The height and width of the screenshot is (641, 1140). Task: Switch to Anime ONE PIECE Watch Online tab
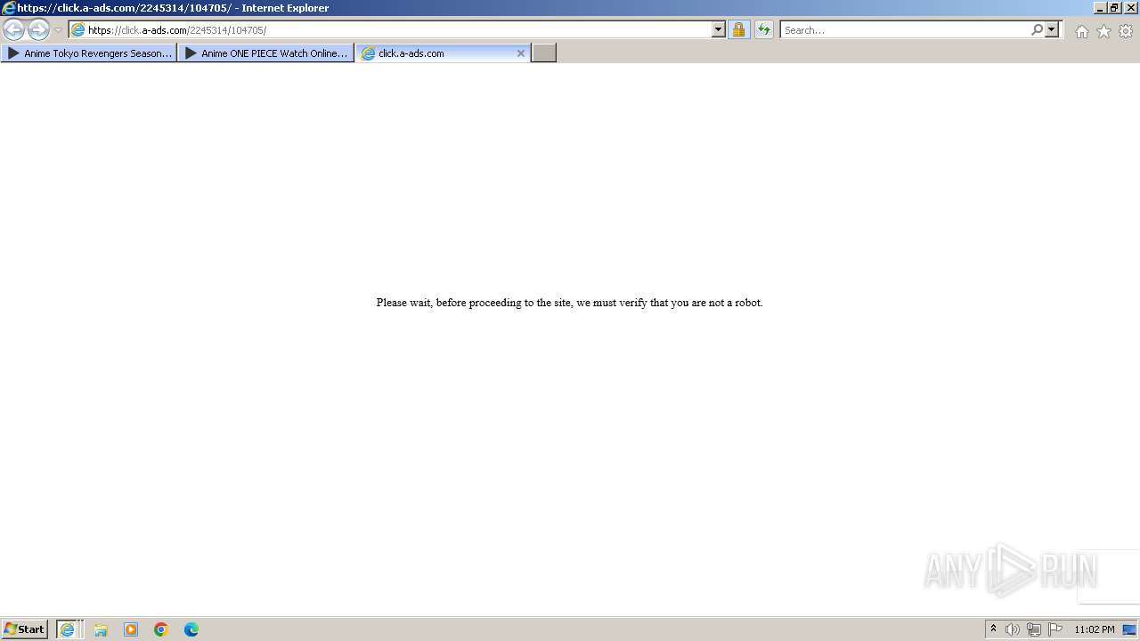click(x=265, y=53)
